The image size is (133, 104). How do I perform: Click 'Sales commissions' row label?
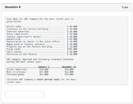point(17,34)
